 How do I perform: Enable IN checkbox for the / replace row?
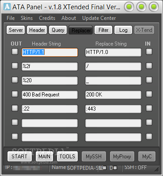pyautogui.click(x=149, y=66)
